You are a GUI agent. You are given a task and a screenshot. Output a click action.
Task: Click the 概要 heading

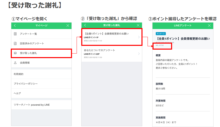(x=158, y=55)
